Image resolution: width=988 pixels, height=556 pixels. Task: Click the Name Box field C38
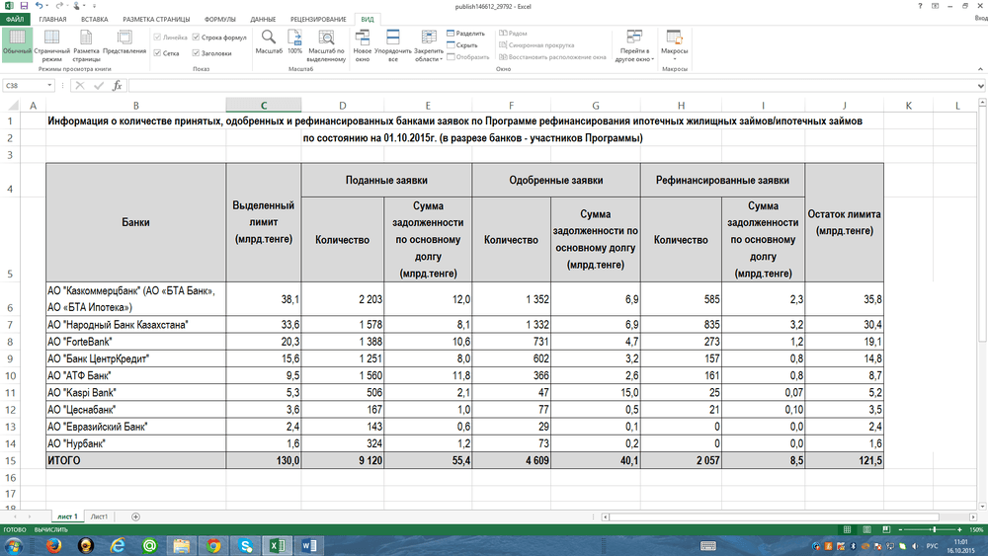click(24, 86)
